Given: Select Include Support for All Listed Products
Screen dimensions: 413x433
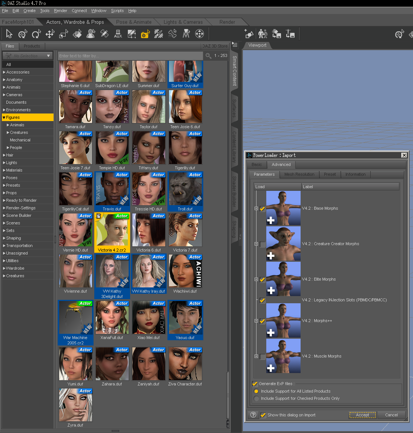Looking at the screenshot, I should click(x=256, y=391).
